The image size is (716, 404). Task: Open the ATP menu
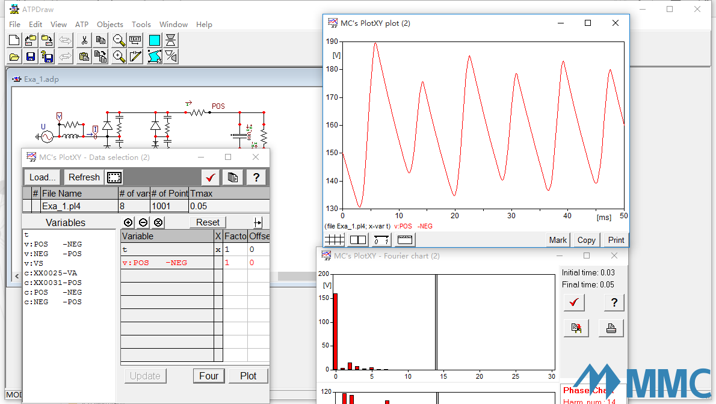coord(82,24)
